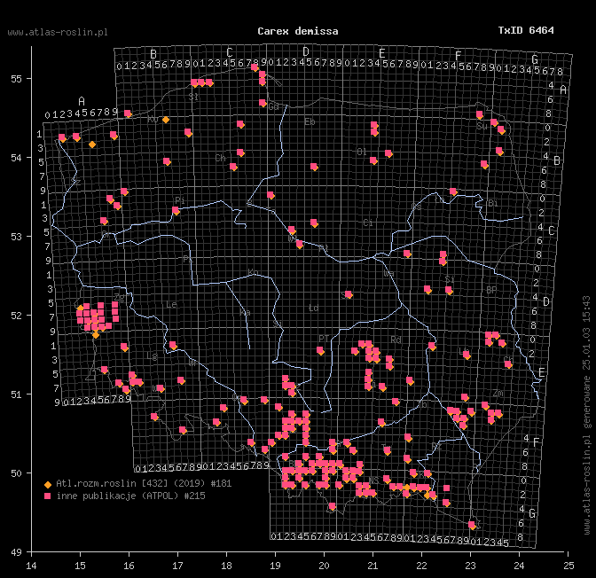The width and height of the screenshot is (596, 578).
Task: Click grid column letter E at top
Action: pos(382,53)
